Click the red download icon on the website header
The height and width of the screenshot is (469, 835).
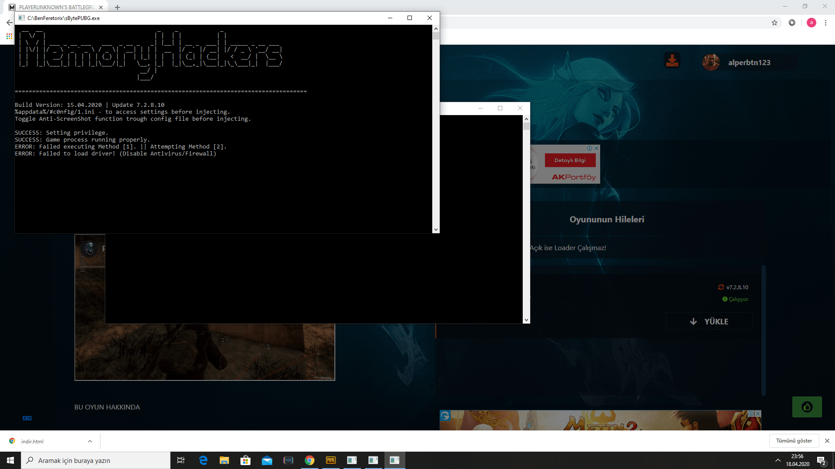point(672,61)
